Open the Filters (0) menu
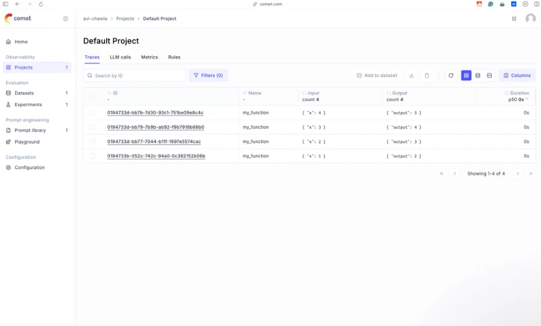The width and height of the screenshot is (541, 326). (x=208, y=76)
